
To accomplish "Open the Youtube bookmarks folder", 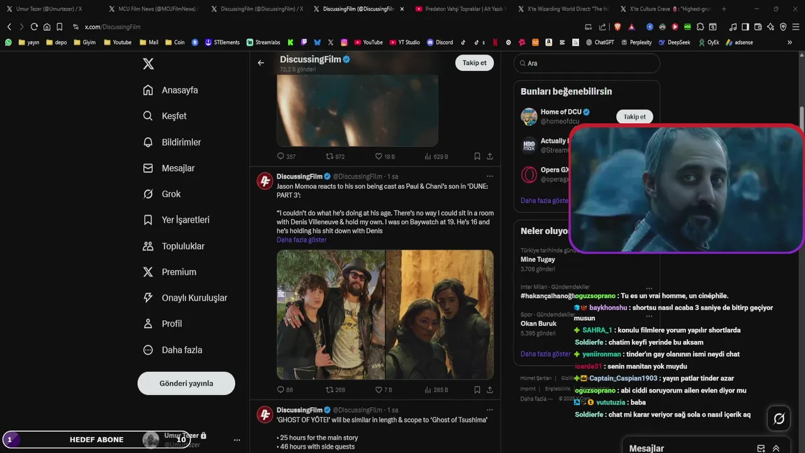I will pyautogui.click(x=118, y=42).
